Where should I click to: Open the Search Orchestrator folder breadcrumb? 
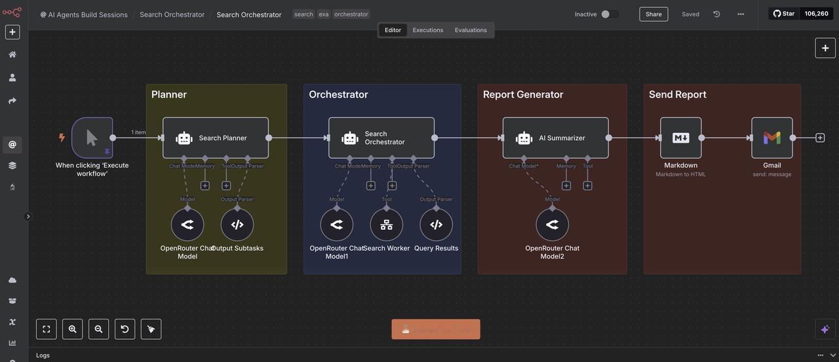[172, 14]
